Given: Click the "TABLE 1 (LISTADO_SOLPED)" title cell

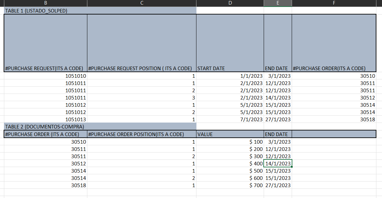Looking at the screenshot, I should pyautogui.click(x=100, y=11).
